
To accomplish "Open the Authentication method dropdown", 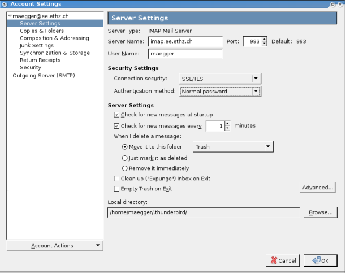I will point(220,92).
